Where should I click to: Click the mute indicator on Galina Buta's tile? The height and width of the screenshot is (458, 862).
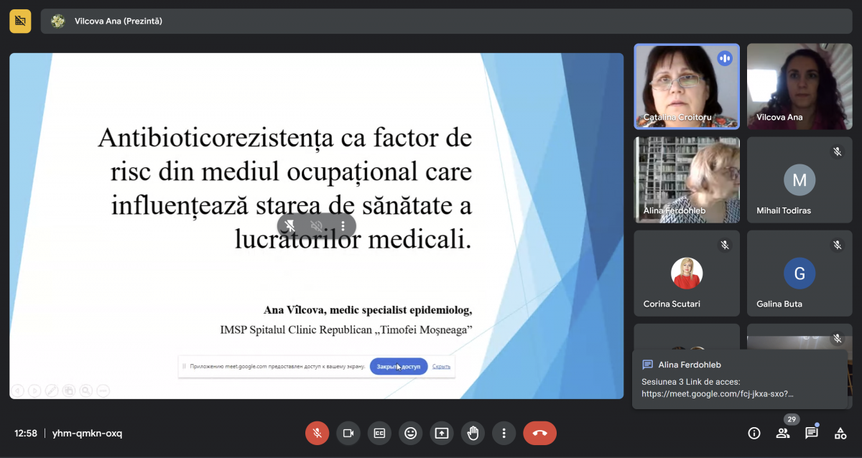[x=838, y=244]
